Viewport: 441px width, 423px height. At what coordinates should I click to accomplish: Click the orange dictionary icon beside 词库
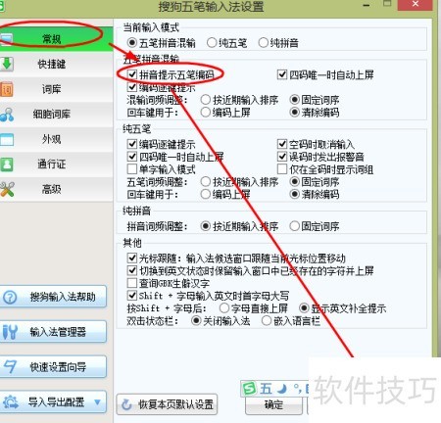[6, 89]
